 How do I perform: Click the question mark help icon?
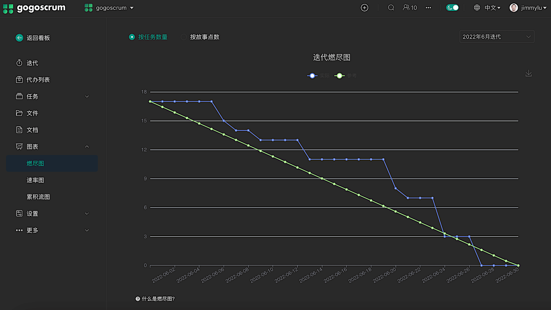[138, 299]
